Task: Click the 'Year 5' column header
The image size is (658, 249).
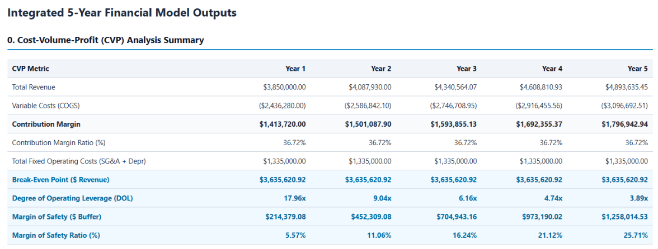Action: pyautogui.click(x=638, y=69)
